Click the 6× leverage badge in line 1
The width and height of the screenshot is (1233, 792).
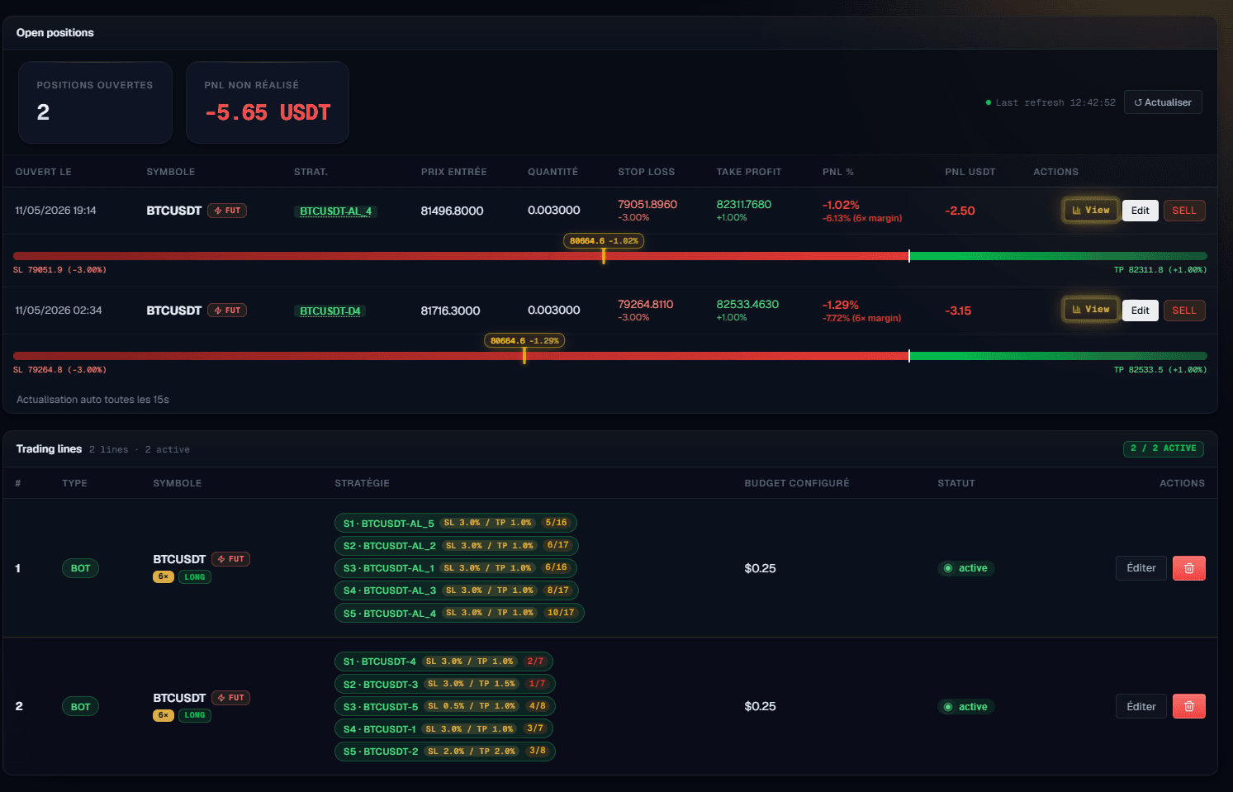164,577
